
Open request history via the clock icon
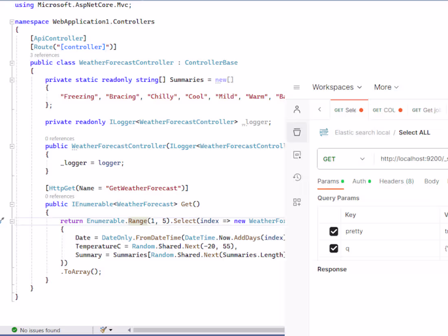296,178
